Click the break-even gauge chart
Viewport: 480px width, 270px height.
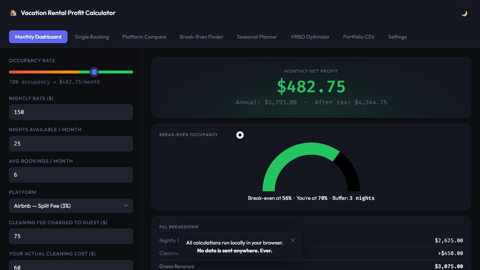pos(311,167)
